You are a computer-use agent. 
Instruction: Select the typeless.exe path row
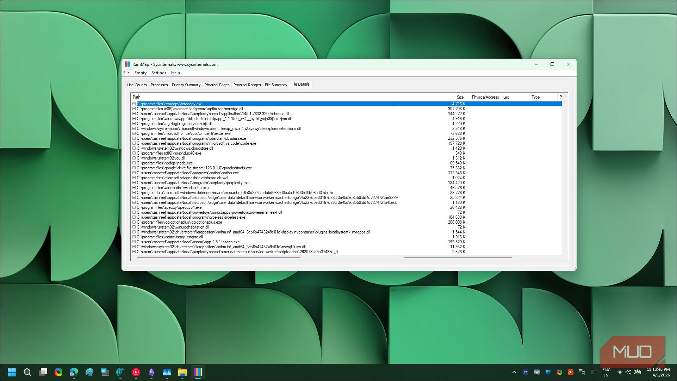click(191, 217)
